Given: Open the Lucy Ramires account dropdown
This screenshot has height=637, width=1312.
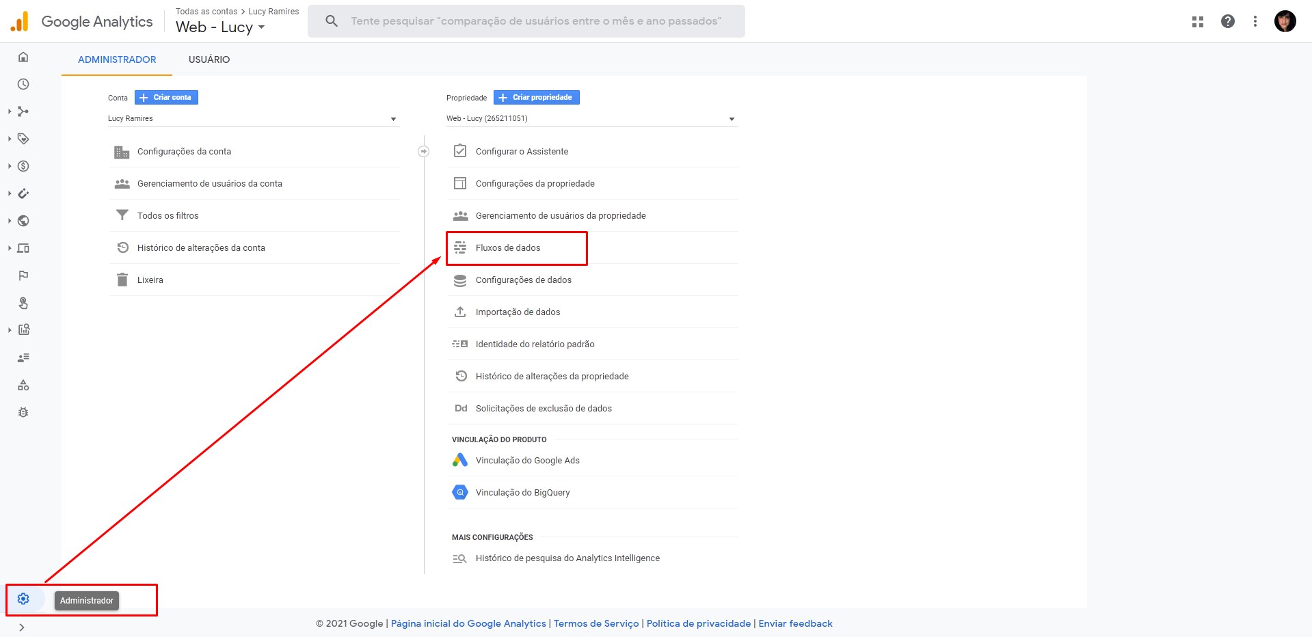Looking at the screenshot, I should pos(253,118).
